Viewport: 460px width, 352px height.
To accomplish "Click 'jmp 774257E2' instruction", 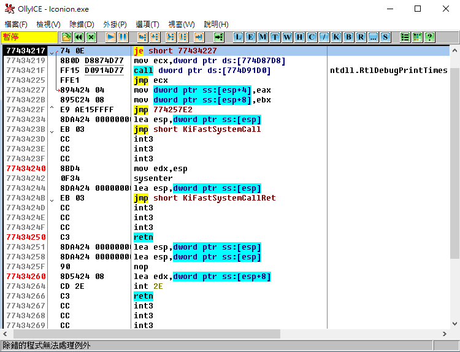I will [163, 110].
